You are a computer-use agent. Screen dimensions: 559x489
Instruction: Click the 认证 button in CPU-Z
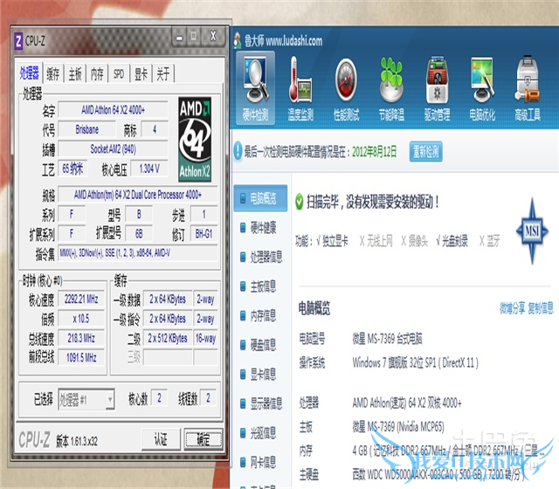[x=161, y=438]
